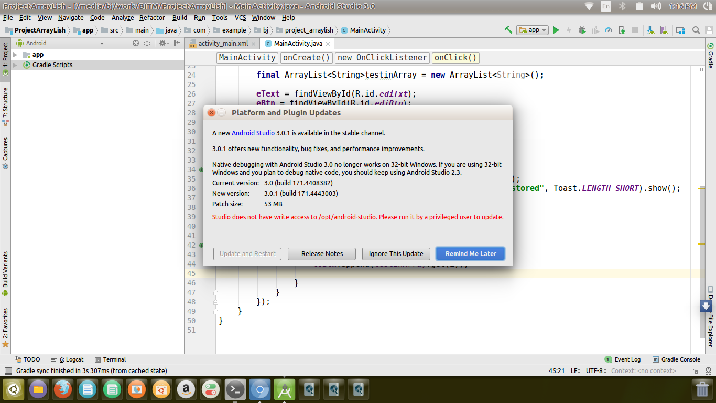Click the Search Everywhere magnifier icon

(696, 30)
